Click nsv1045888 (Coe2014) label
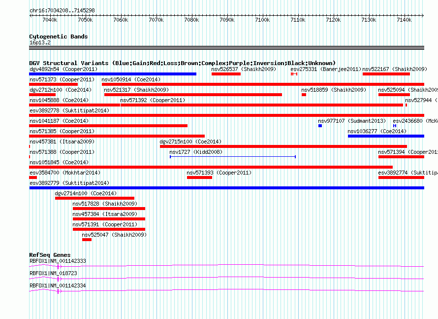 (59, 100)
